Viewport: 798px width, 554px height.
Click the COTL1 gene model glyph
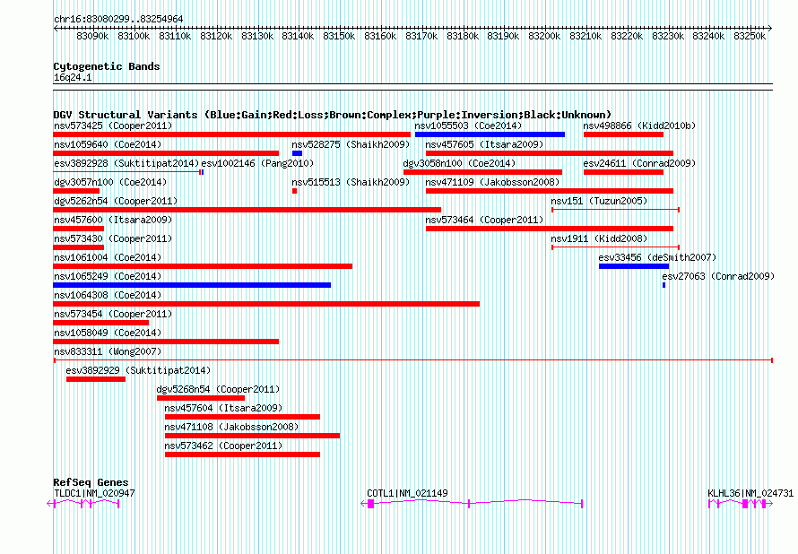472,504
